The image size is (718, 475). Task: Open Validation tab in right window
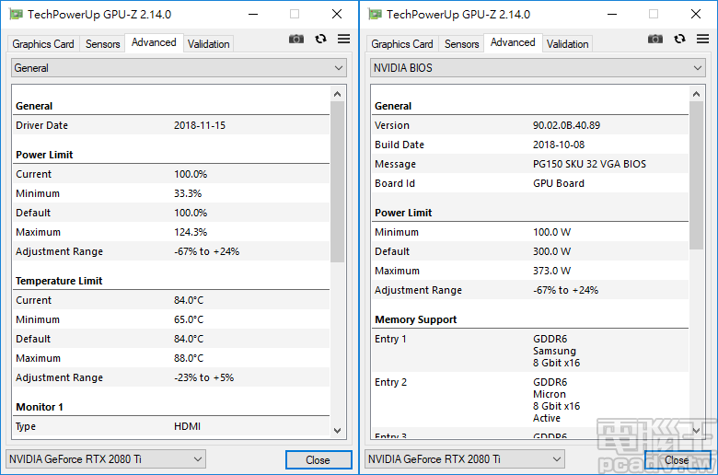pyautogui.click(x=568, y=44)
